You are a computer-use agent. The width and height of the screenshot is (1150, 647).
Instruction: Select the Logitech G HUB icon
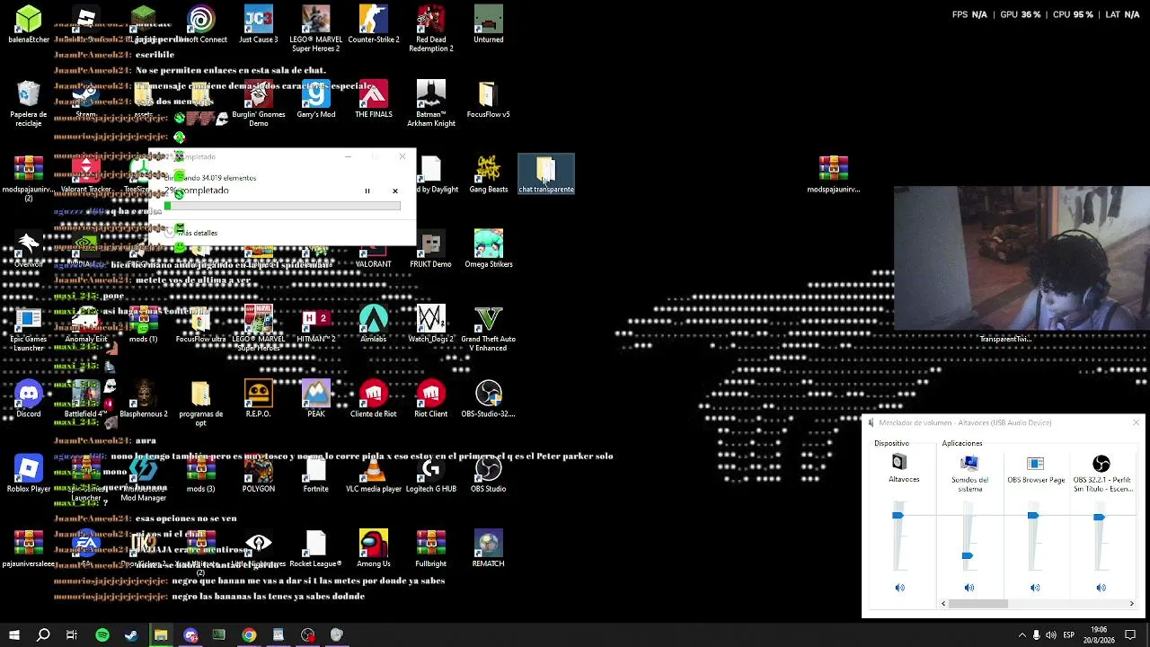[431, 474]
